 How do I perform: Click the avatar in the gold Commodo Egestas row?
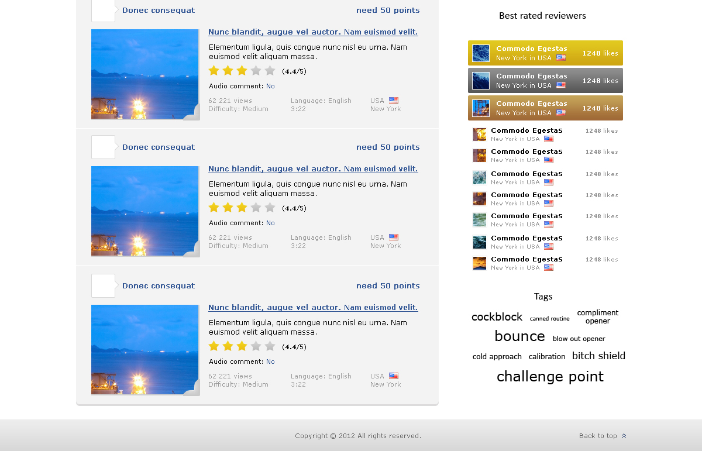[x=481, y=53]
